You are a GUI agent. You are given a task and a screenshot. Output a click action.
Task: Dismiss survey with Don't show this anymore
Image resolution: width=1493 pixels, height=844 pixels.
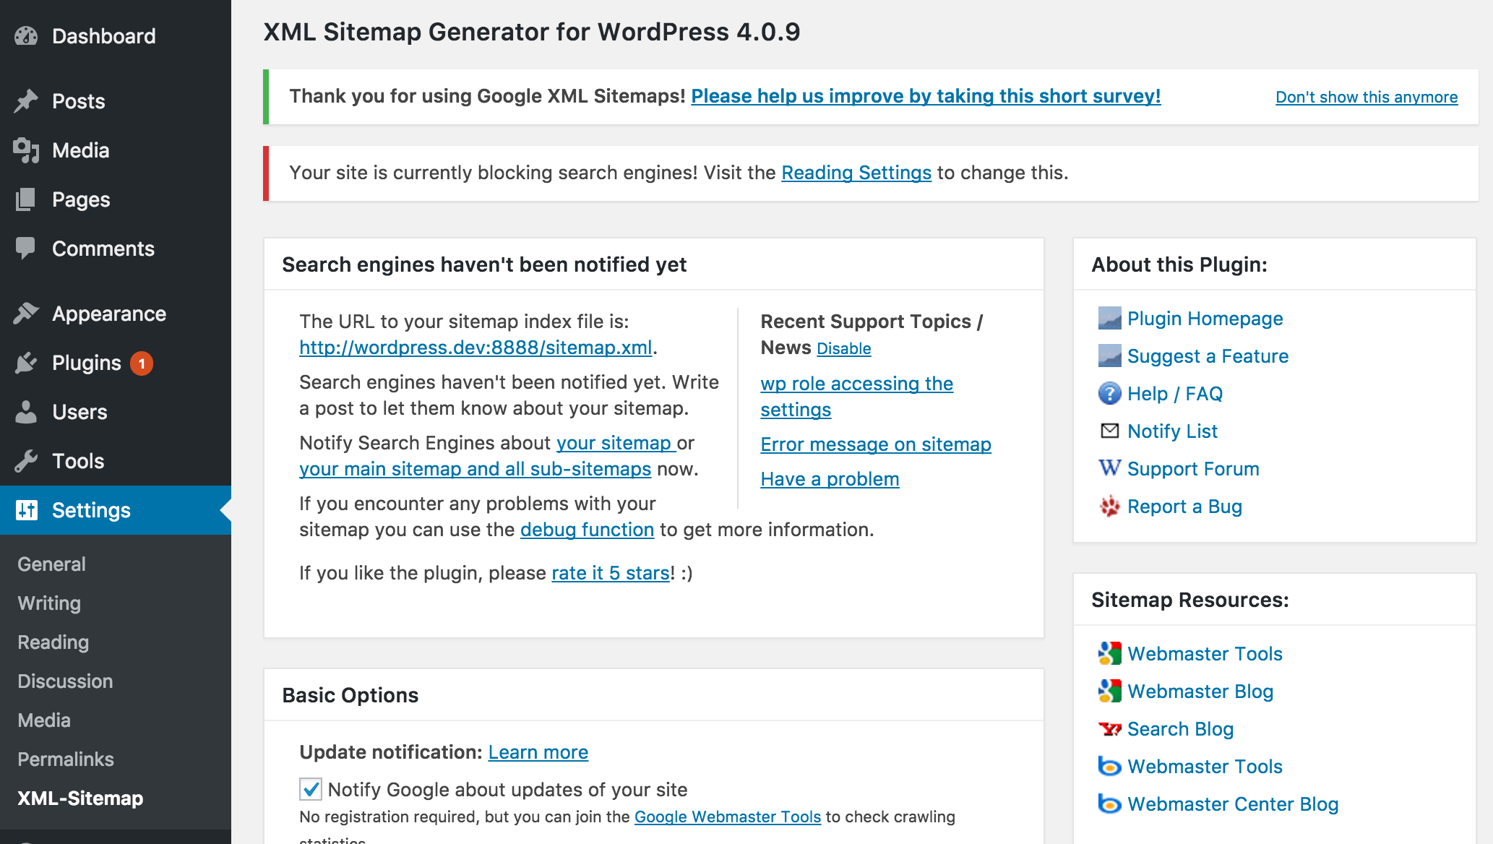pyautogui.click(x=1366, y=97)
